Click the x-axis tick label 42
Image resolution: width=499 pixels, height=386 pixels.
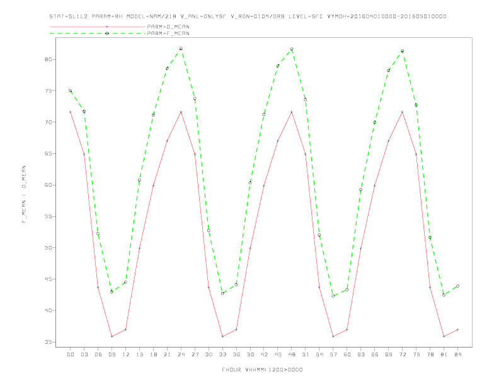(x=264, y=354)
